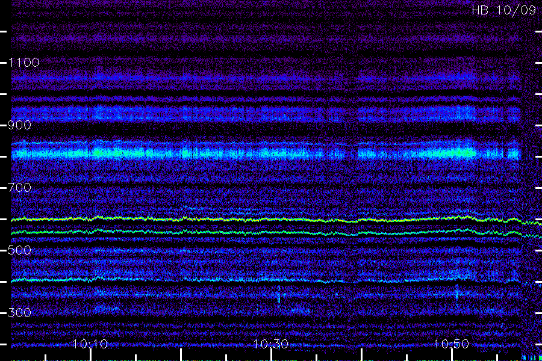
Task: Click the 10:50 time axis label
Action: point(452,344)
